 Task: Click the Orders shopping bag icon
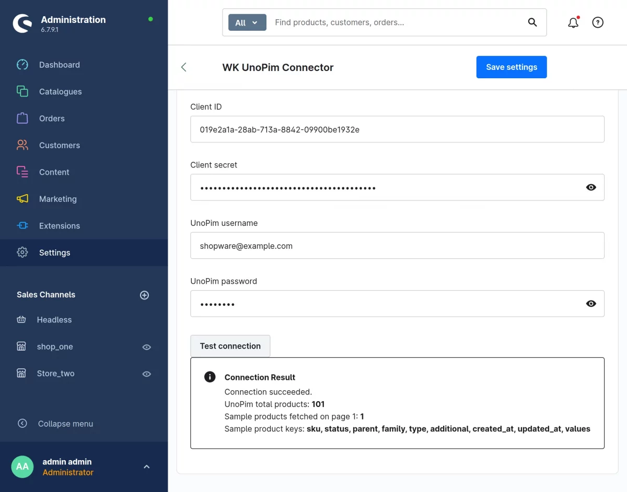pyautogui.click(x=22, y=118)
